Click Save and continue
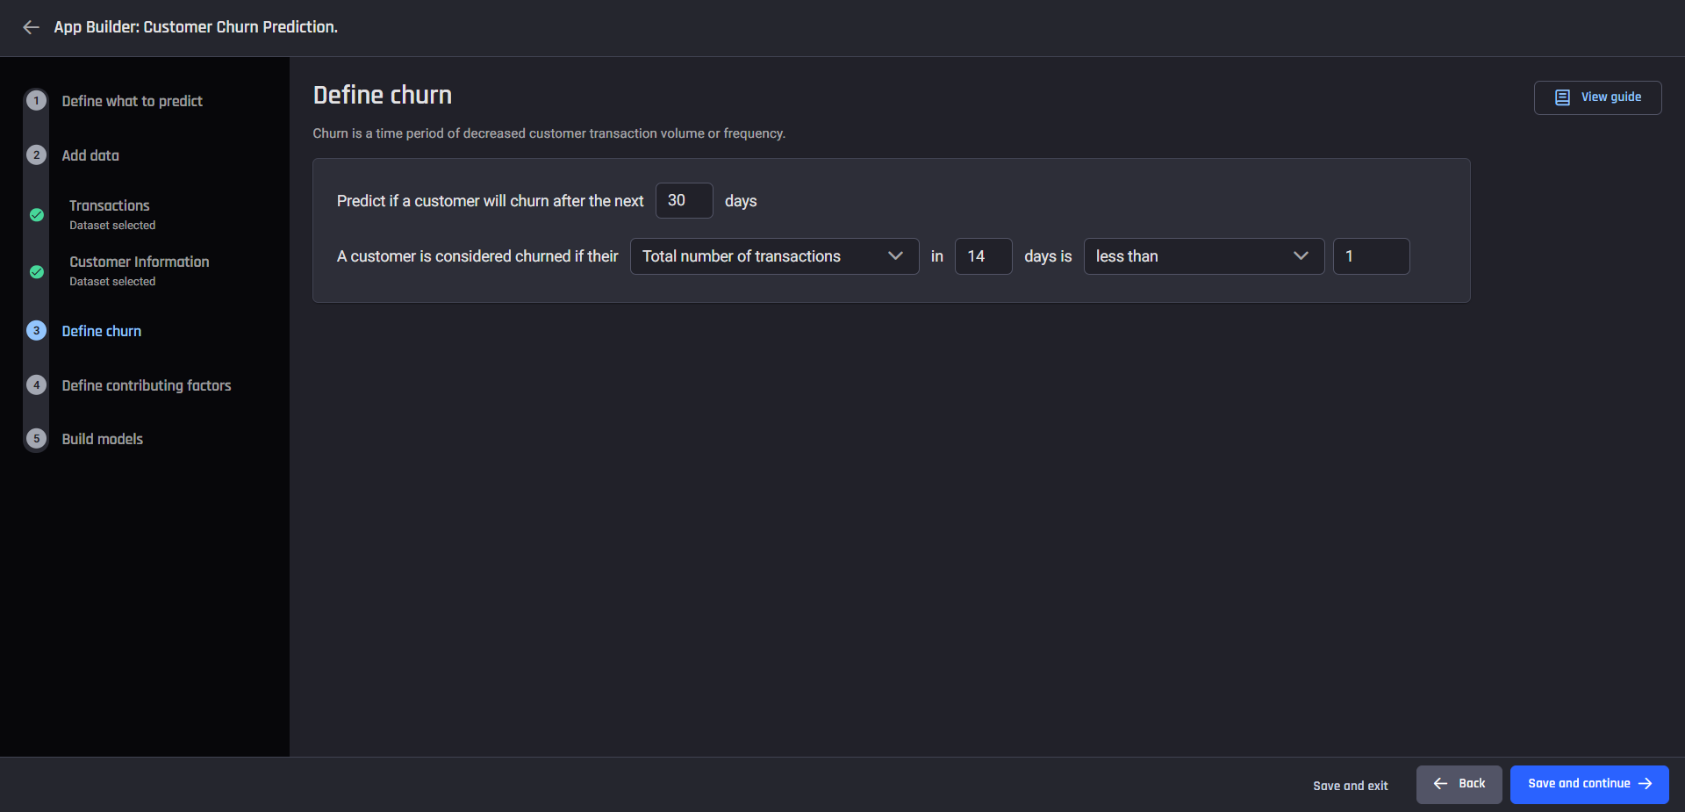1685x812 pixels. coord(1589,784)
